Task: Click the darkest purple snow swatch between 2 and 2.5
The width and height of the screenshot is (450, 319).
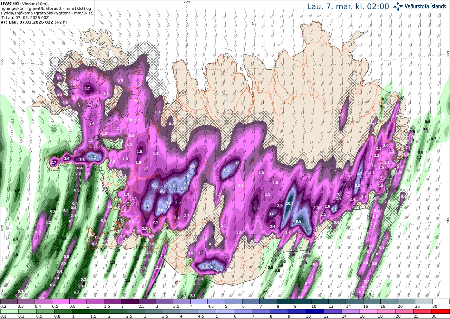Action: point(129,301)
